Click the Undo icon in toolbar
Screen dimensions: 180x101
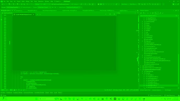click(27, 4)
